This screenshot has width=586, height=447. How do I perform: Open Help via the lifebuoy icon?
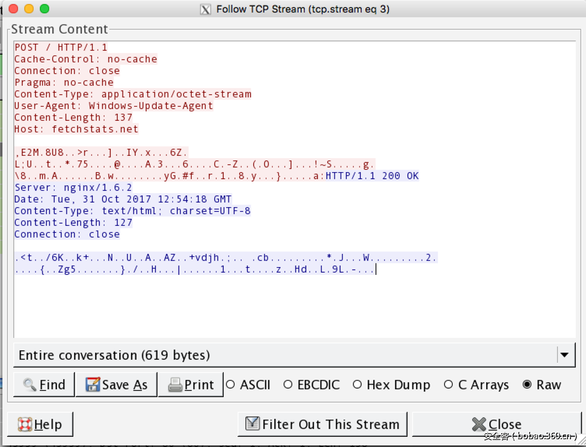point(25,425)
